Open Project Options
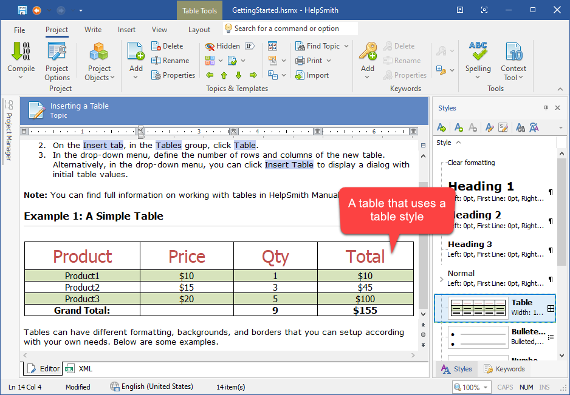The image size is (570, 395). 57,61
